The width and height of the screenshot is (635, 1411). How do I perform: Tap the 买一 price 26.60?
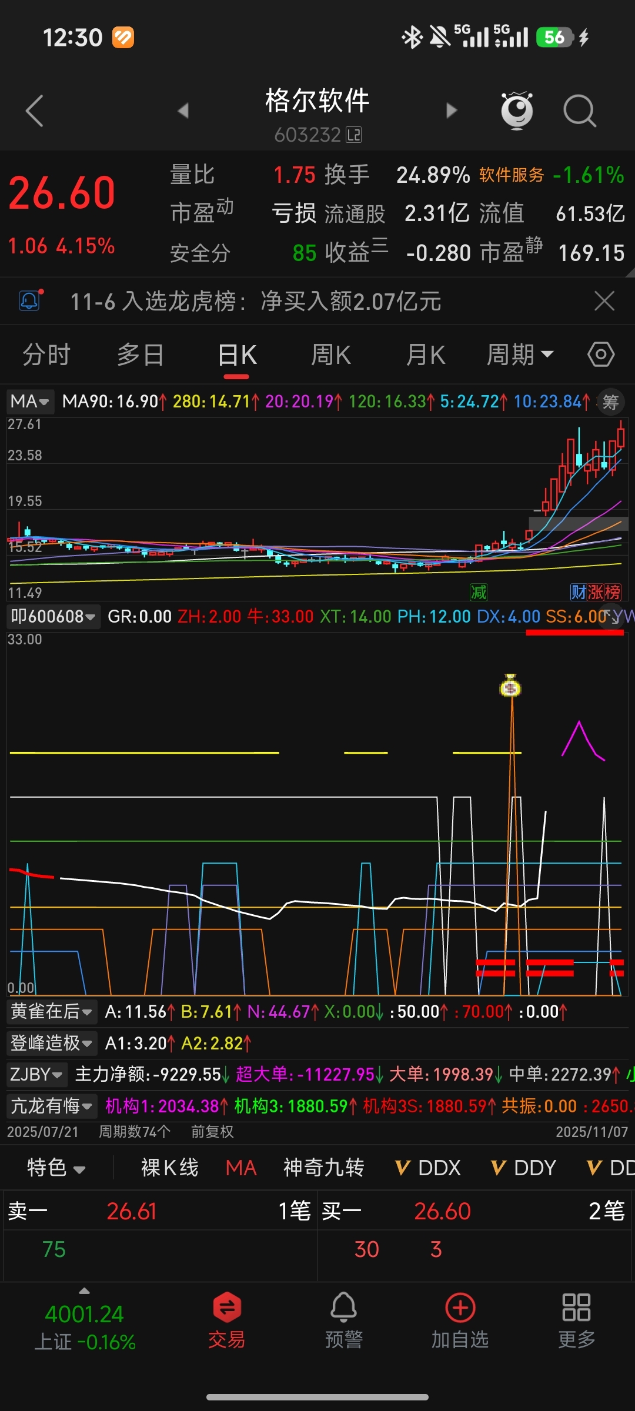pyautogui.click(x=443, y=1212)
